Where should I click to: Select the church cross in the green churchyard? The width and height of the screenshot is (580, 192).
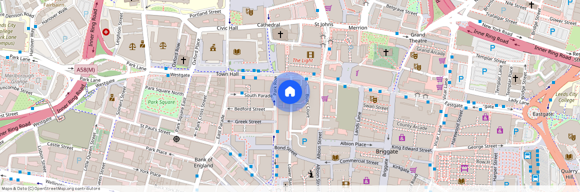(386, 52)
